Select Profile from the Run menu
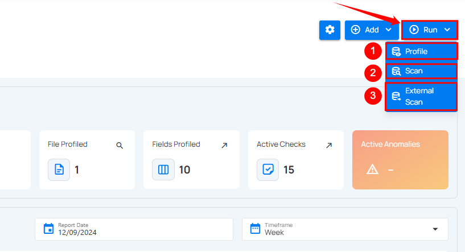 (421, 51)
